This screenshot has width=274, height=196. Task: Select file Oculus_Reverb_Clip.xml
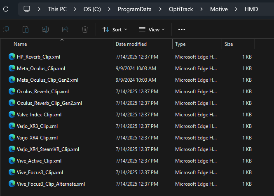click(43, 92)
